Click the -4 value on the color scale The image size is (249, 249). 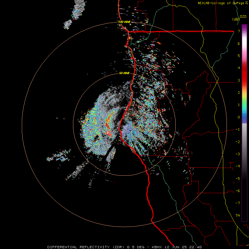[238, 166]
